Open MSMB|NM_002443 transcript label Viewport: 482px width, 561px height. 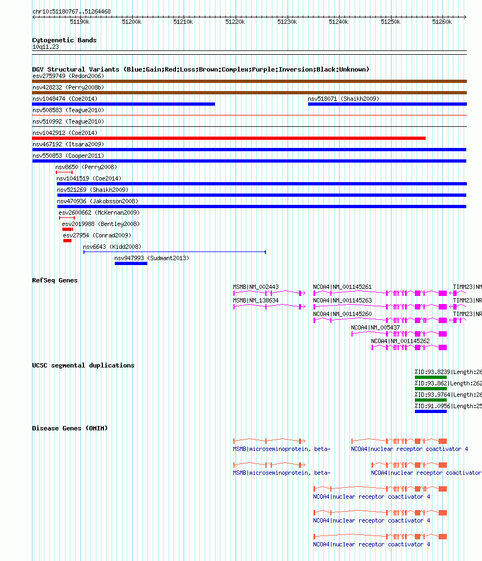pos(256,287)
